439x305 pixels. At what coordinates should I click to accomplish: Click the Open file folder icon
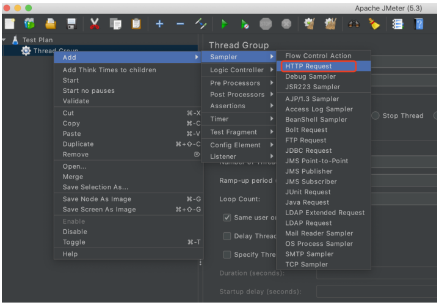coord(51,24)
